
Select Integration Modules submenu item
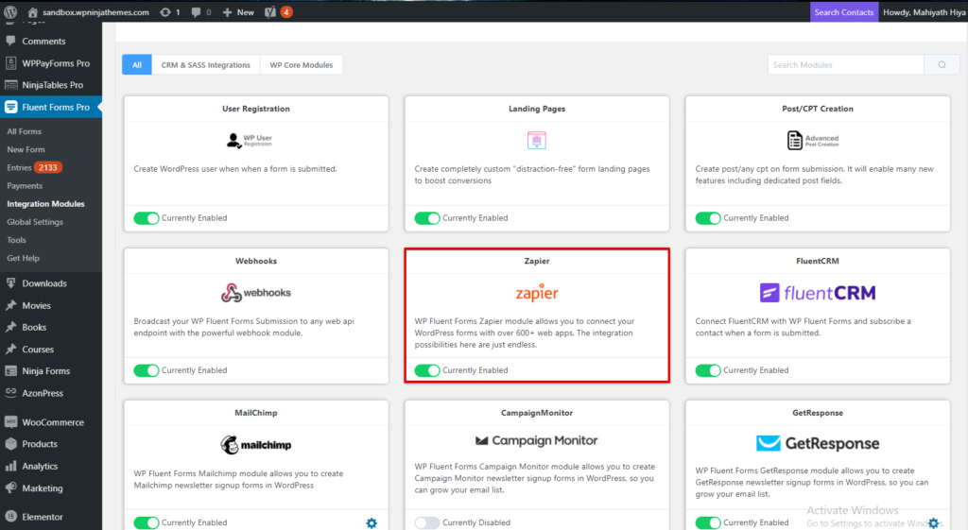pos(45,204)
